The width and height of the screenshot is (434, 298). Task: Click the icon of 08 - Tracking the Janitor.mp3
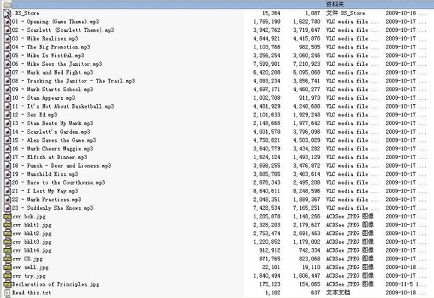[7, 81]
